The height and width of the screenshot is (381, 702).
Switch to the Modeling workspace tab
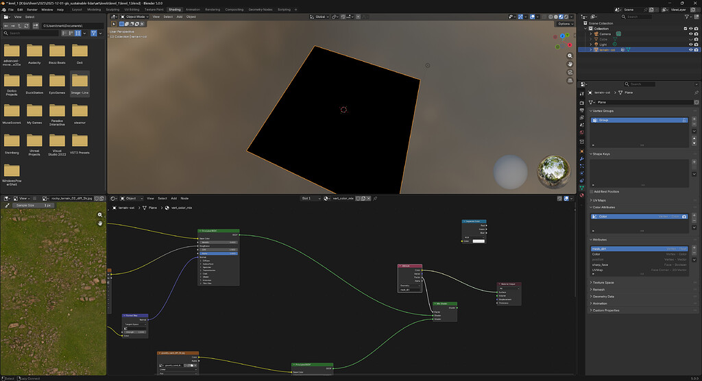coord(94,10)
